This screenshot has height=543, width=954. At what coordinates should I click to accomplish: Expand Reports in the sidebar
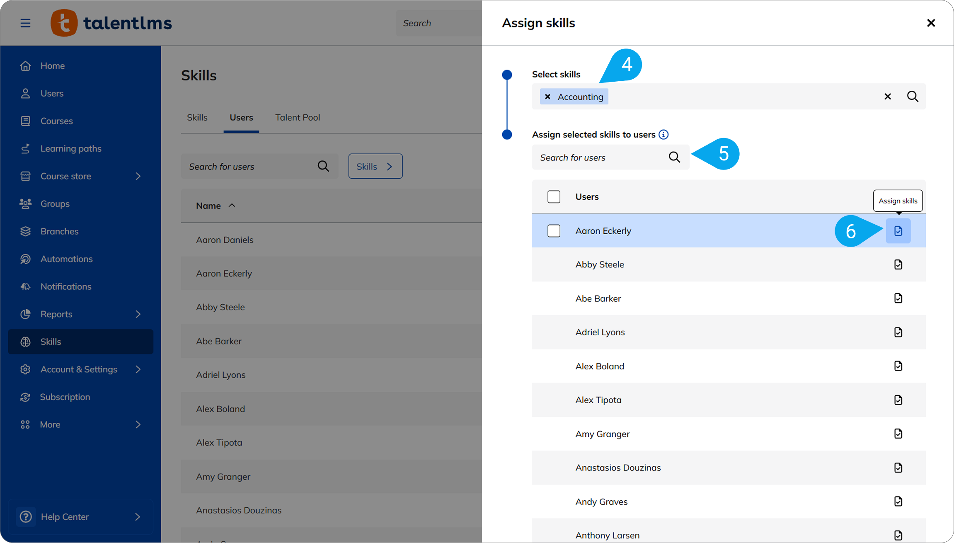pyautogui.click(x=138, y=314)
